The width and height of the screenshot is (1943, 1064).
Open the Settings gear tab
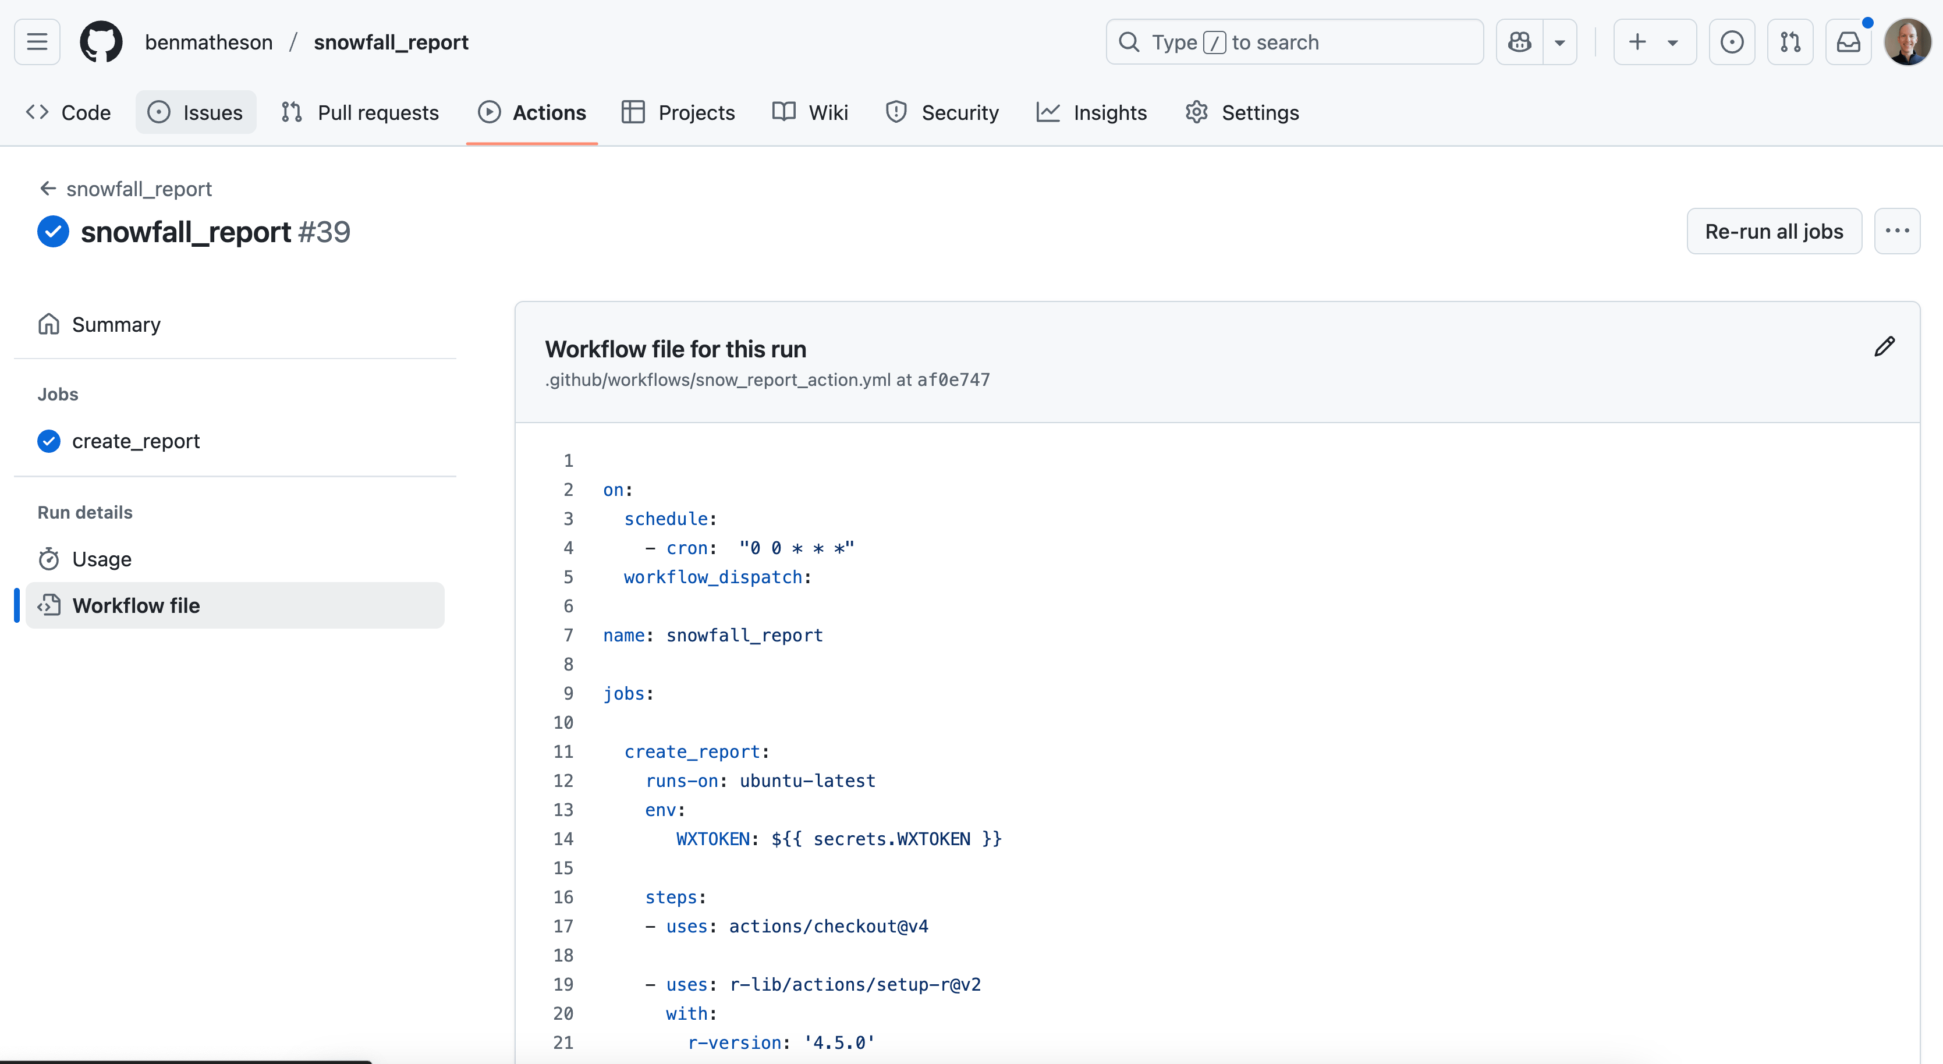(1242, 112)
